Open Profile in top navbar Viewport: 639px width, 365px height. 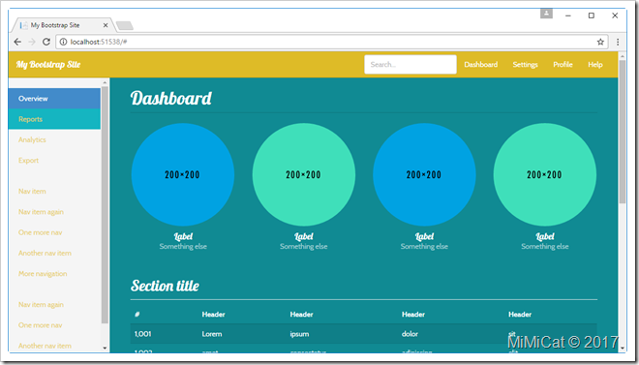tap(563, 64)
